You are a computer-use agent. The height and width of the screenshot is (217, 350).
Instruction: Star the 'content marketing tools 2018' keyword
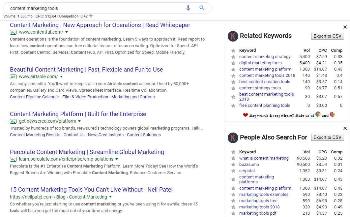(233, 76)
